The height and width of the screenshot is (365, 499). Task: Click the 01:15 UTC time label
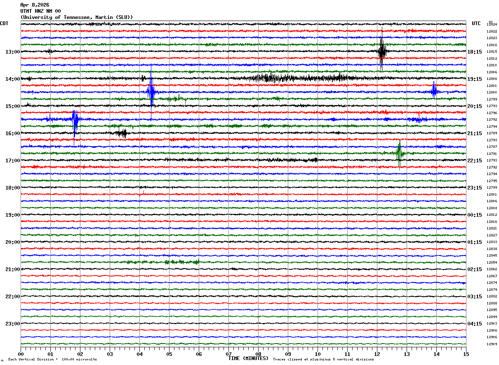(x=475, y=242)
